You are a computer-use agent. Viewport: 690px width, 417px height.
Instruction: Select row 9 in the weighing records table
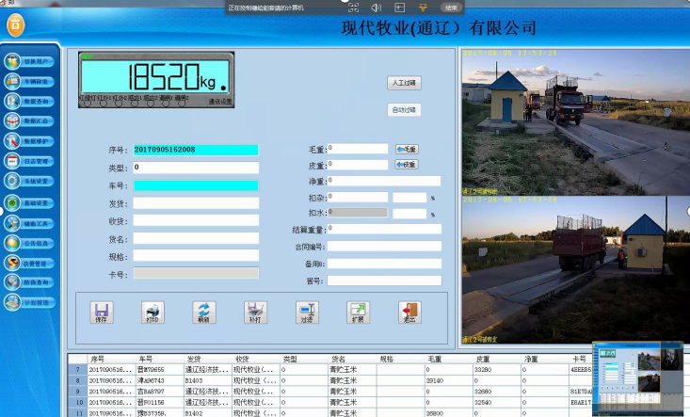point(282,390)
